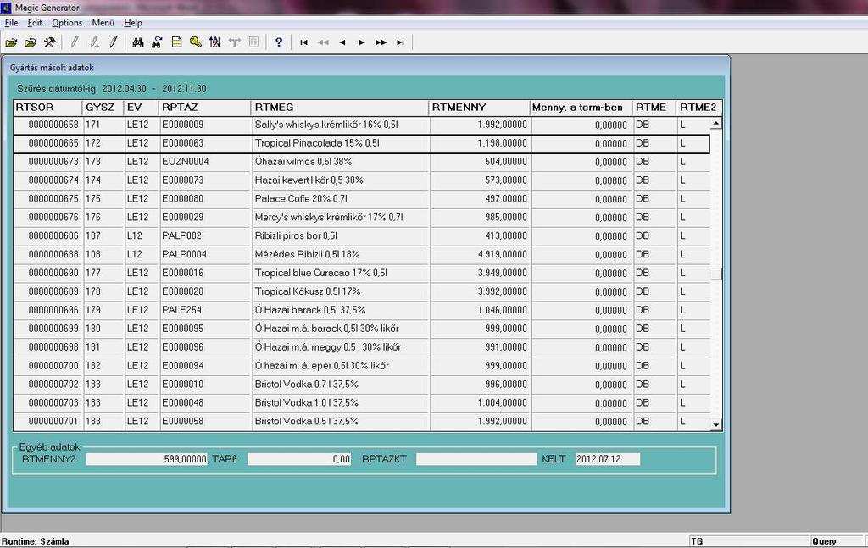Jump to last record arrow
This screenshot has height=548, width=868.
pos(400,42)
